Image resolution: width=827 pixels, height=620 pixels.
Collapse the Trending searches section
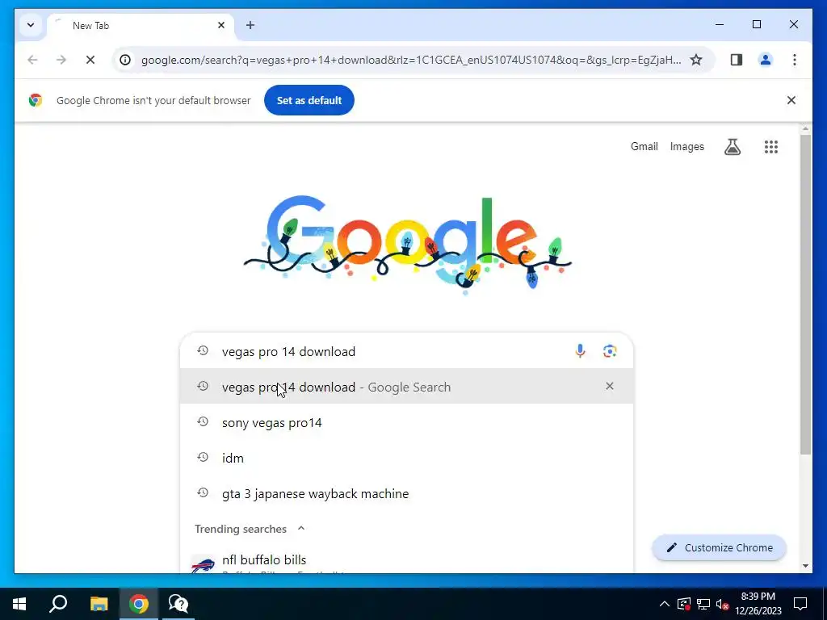point(301,528)
